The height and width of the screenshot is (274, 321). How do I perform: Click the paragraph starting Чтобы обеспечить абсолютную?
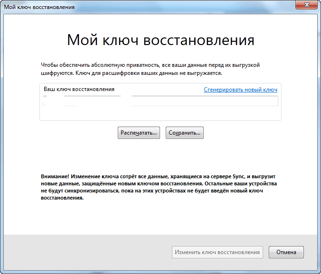tap(150, 69)
